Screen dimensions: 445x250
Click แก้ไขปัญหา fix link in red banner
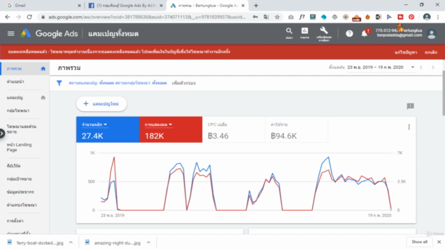(x=406, y=52)
